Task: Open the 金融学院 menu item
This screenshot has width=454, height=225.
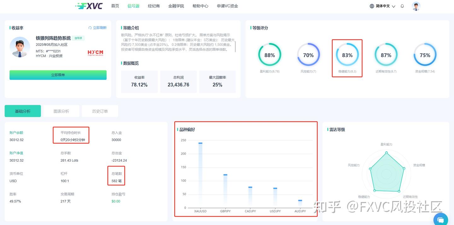Action: pos(176,6)
